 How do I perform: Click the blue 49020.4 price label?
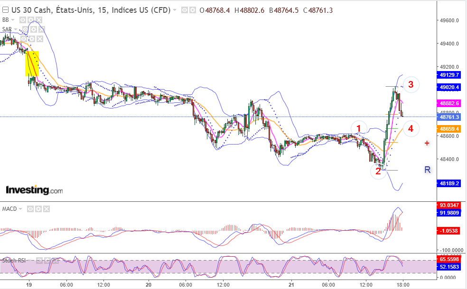pyautogui.click(x=449, y=87)
